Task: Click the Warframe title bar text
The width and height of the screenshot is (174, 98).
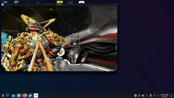Action: 59,4
